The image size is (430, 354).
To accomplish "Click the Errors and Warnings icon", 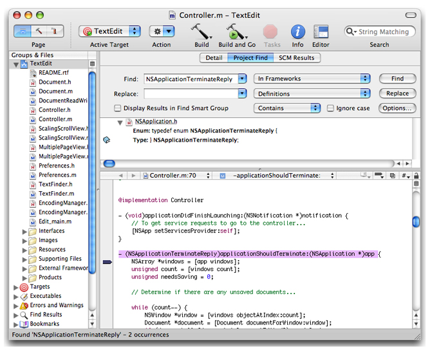I will [x=24, y=306].
